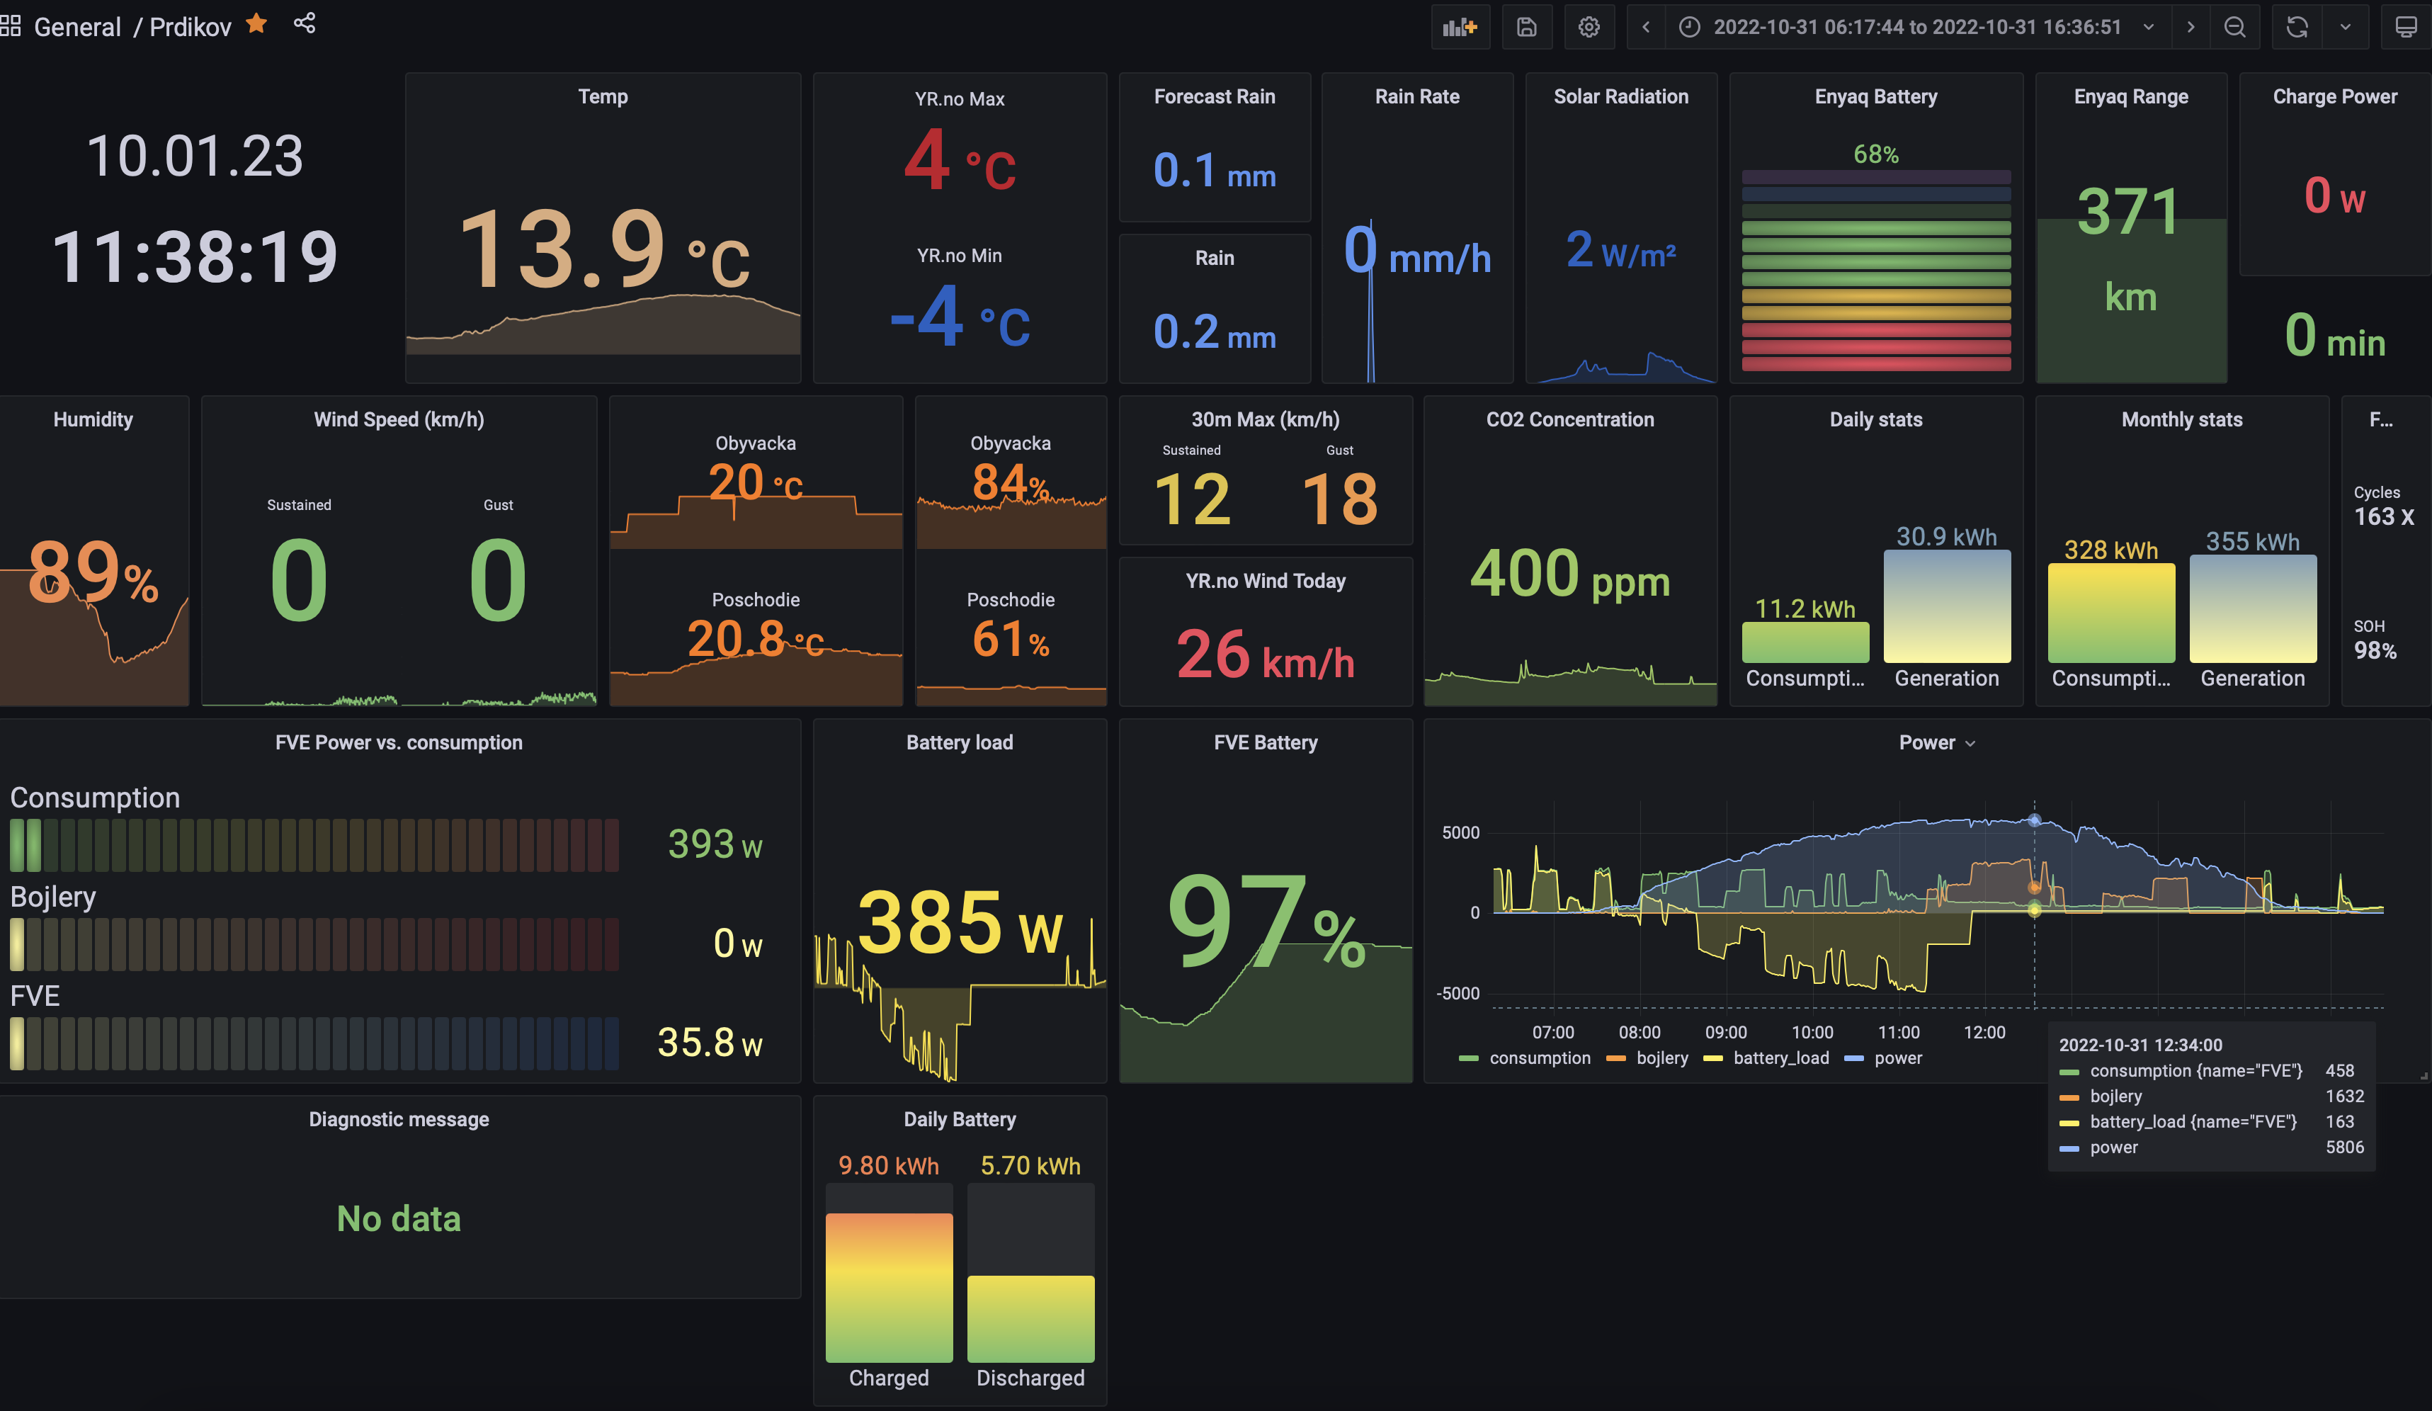Open the Monthly stats panel title
2432x1411 pixels.
(2181, 419)
